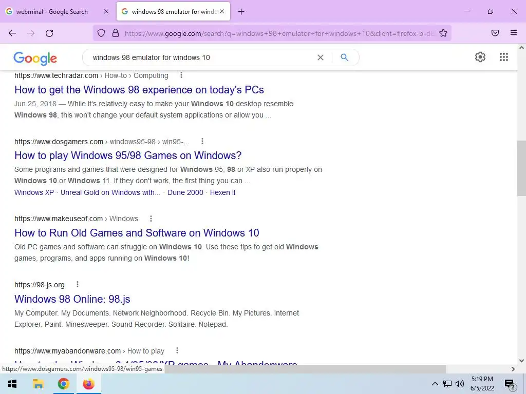Click the blue magnifier search button
This screenshot has height=394, width=526.
pyautogui.click(x=345, y=57)
